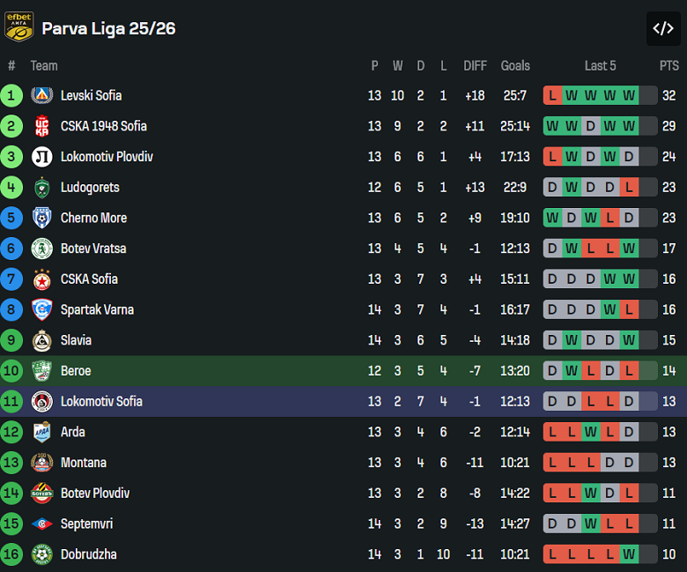Click the Ludogorets team crest
Viewport: 687px width, 572px height.
pos(41,188)
